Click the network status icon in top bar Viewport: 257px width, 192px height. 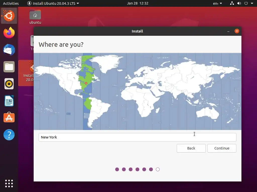coord(232,3)
